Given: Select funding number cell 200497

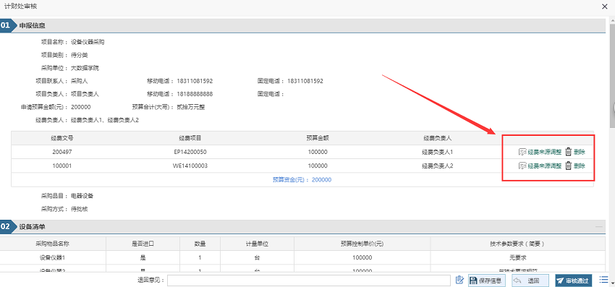Looking at the screenshot, I should click(x=62, y=152).
